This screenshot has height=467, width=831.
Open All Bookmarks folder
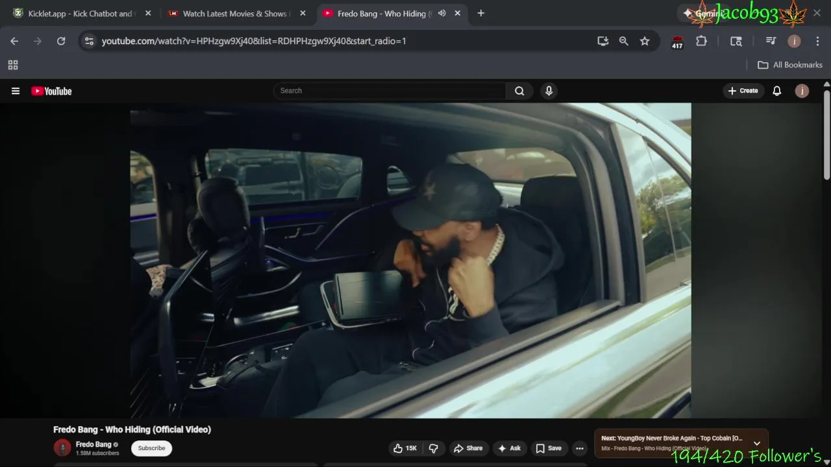click(x=790, y=65)
